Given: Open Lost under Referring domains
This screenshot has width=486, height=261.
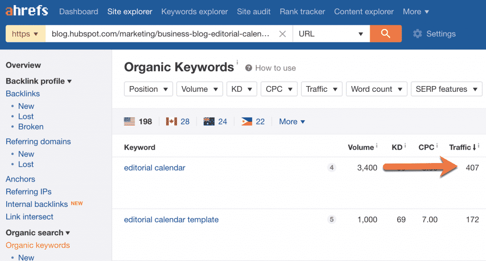Looking at the screenshot, I should click(x=26, y=164).
